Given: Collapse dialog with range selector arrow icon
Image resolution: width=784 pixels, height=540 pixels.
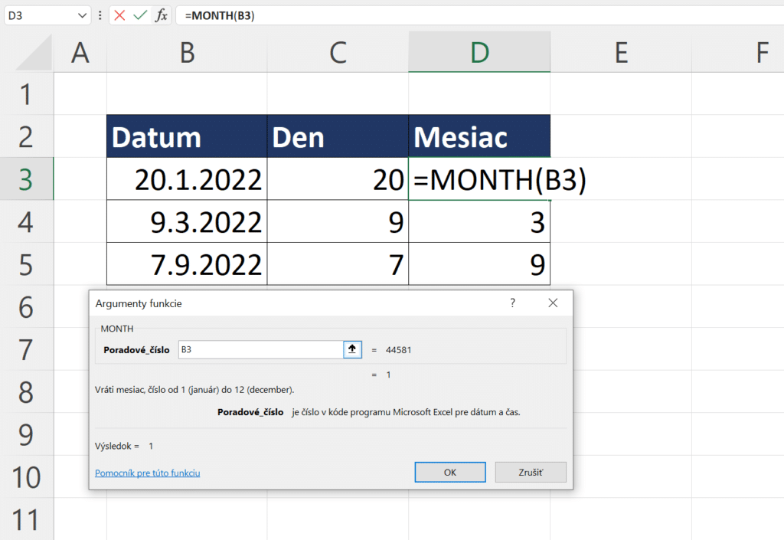Looking at the screenshot, I should 352,349.
